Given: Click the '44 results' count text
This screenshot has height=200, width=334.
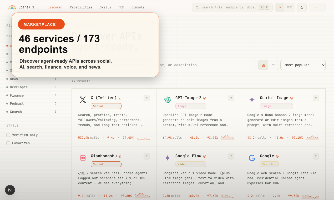Looking at the screenshot, I should 81,81.
